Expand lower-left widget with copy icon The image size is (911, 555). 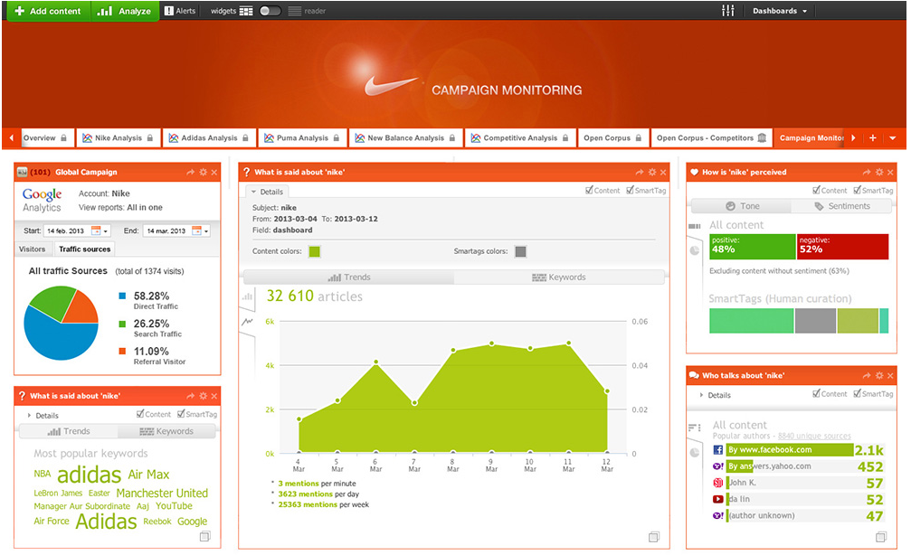(x=204, y=536)
